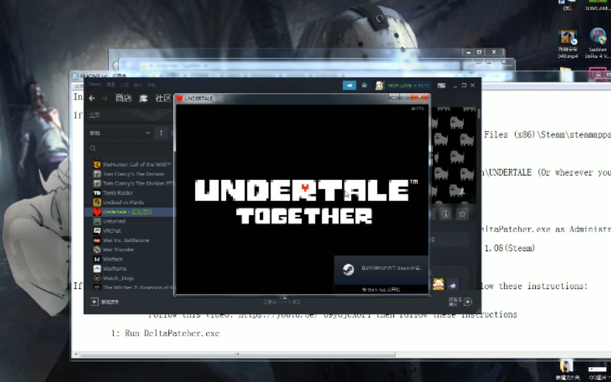Open the HIGH LOVE account dropdown

tap(405, 85)
